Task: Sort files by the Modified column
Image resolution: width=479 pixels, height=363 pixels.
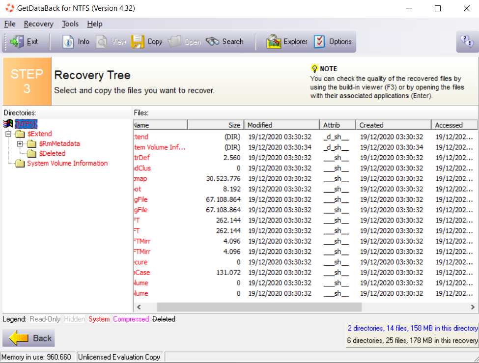Action: (282, 125)
